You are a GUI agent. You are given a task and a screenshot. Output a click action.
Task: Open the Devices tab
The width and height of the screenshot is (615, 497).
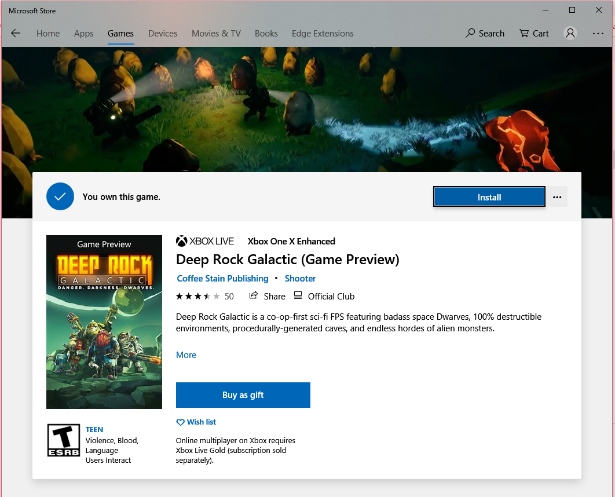point(163,34)
